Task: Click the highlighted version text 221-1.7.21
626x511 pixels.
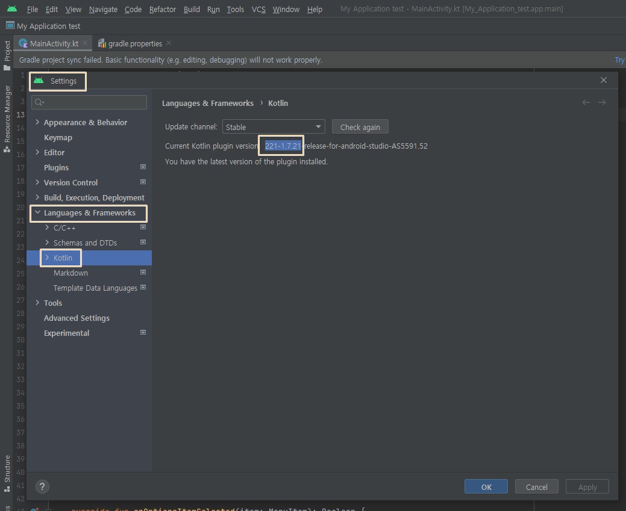Action: 283,146
